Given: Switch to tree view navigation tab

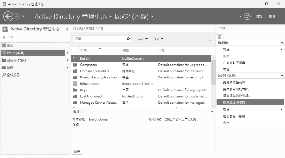Looking at the screenshot, I should point(11,38).
